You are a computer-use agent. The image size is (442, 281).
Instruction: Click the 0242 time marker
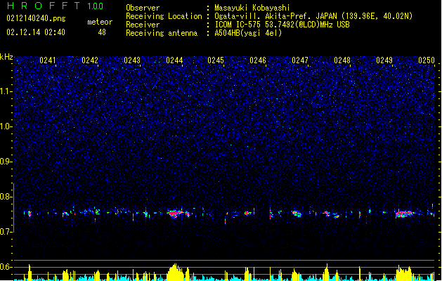pyautogui.click(x=90, y=60)
